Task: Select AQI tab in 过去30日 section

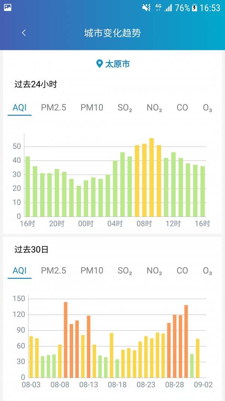Action: [19, 271]
